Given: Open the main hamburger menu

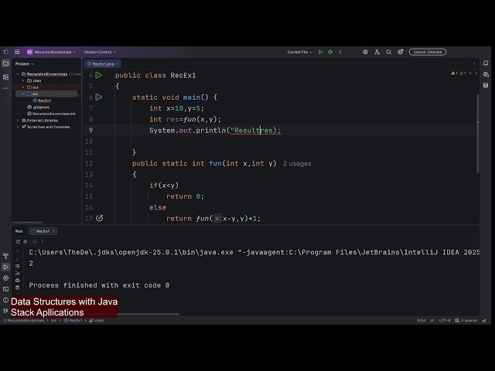Looking at the screenshot, I should [17, 52].
